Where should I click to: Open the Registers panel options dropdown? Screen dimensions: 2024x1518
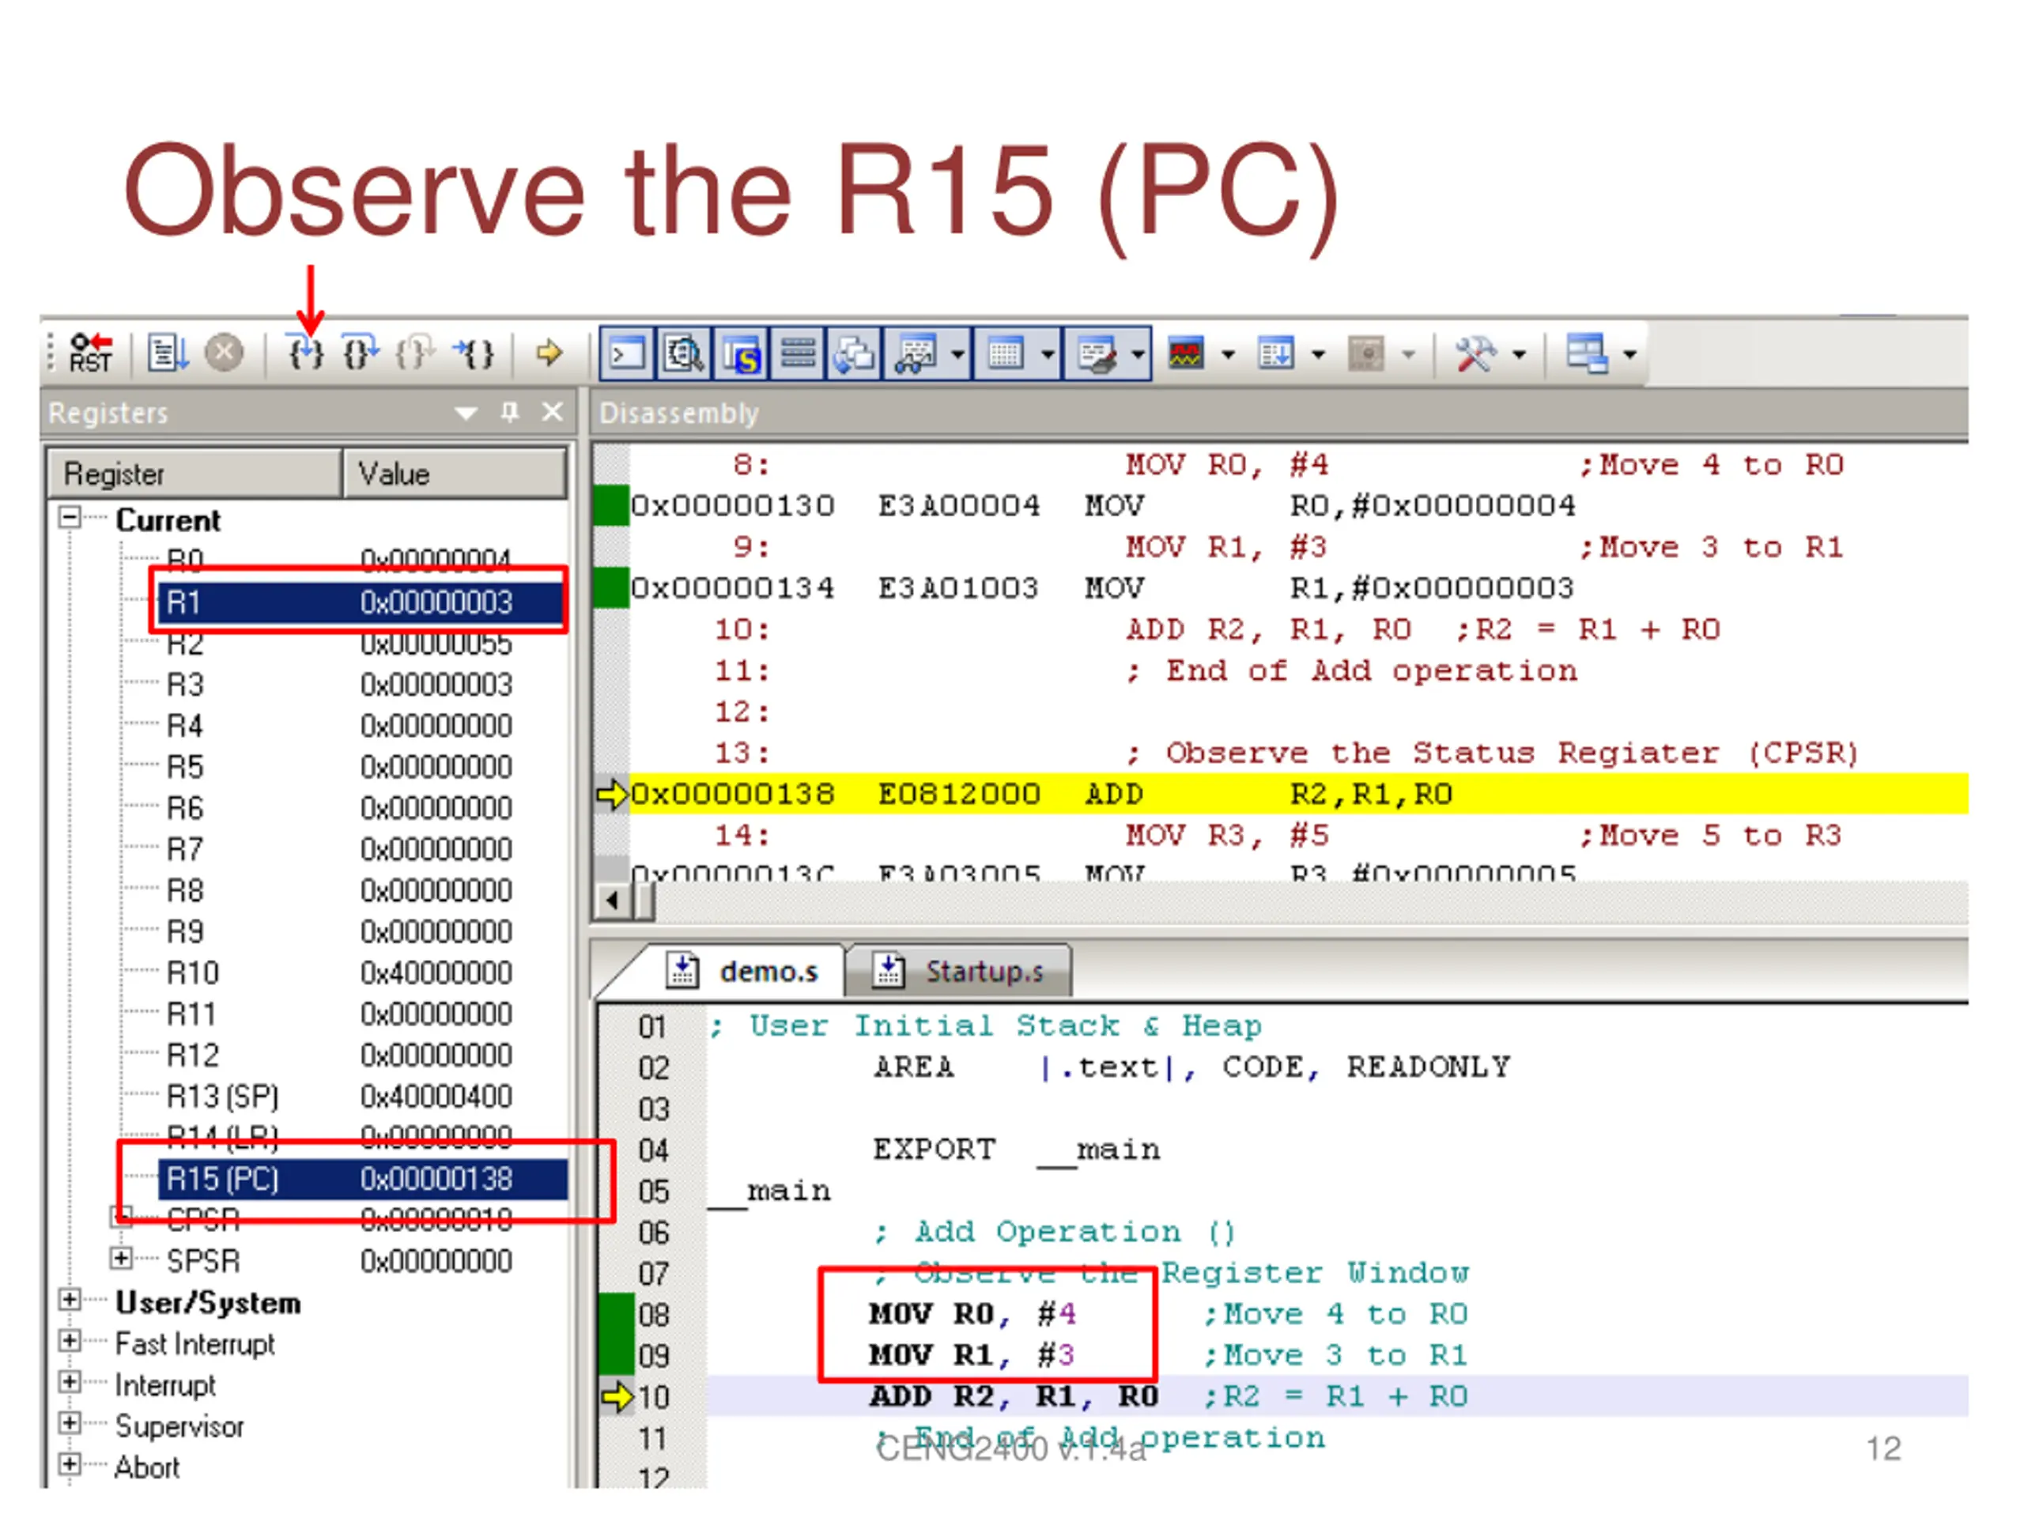pos(466,413)
